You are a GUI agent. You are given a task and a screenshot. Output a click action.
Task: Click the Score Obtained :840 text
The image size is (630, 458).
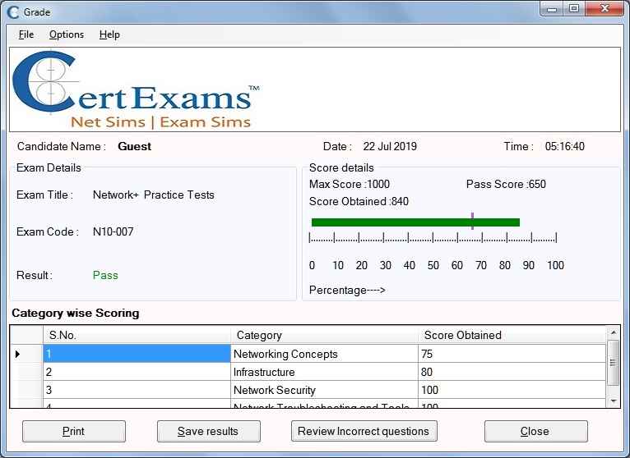coord(359,201)
